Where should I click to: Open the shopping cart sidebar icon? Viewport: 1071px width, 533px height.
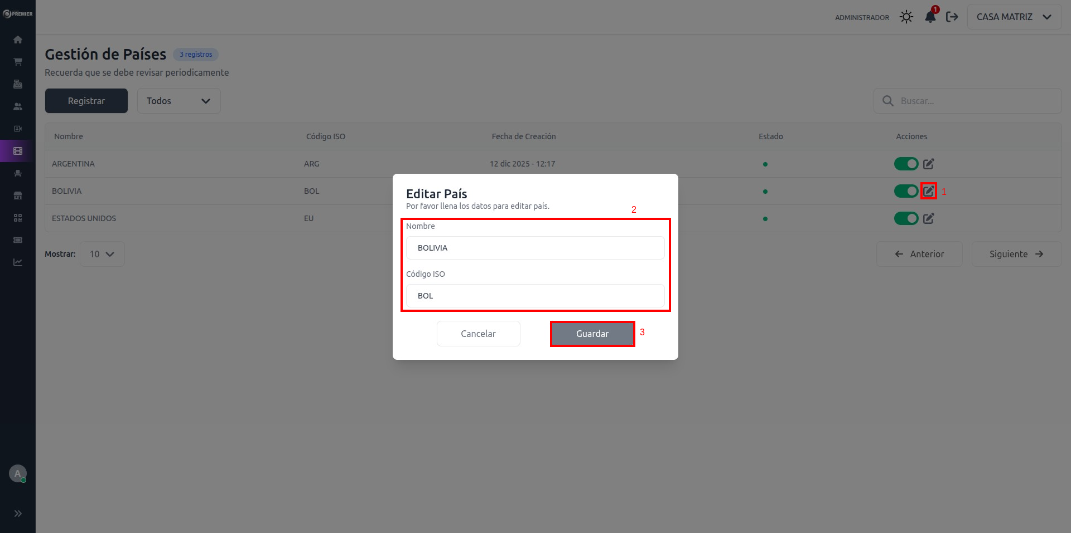(x=18, y=62)
